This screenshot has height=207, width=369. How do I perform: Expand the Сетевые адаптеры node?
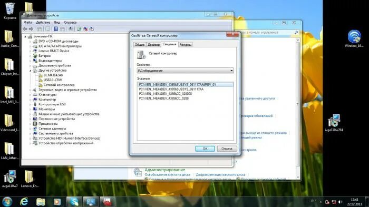click(x=31, y=129)
